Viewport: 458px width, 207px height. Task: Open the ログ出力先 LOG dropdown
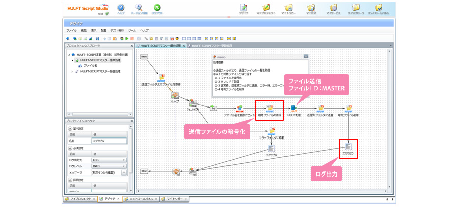(x=124, y=160)
